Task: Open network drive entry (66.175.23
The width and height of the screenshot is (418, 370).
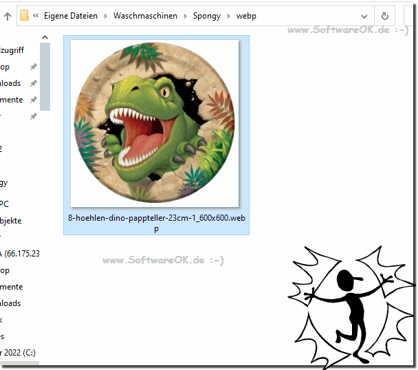Action: (20, 253)
